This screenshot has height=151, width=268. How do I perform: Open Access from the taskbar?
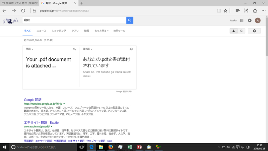point(139,147)
